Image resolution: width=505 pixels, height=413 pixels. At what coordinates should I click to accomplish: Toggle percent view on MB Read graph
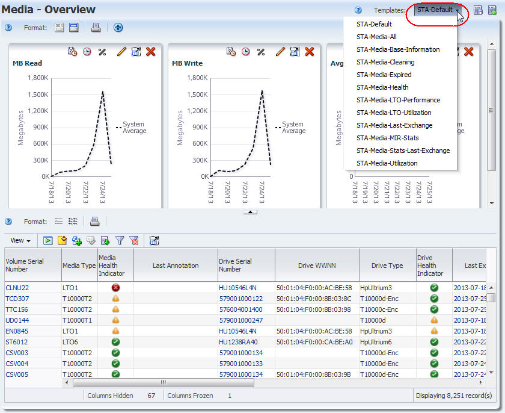(x=102, y=52)
